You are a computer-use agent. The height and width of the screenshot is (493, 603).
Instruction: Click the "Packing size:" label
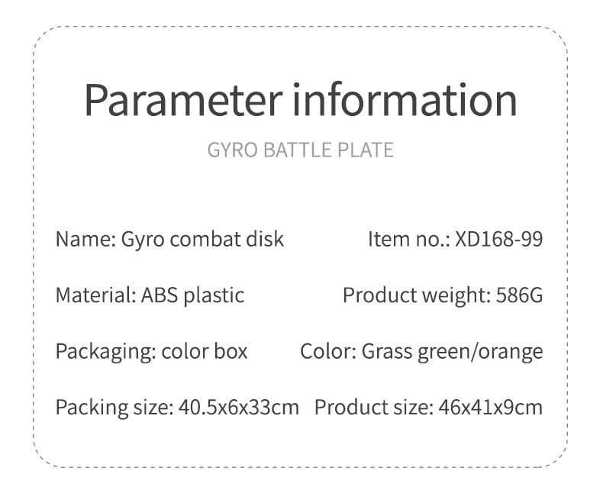click(x=114, y=407)
